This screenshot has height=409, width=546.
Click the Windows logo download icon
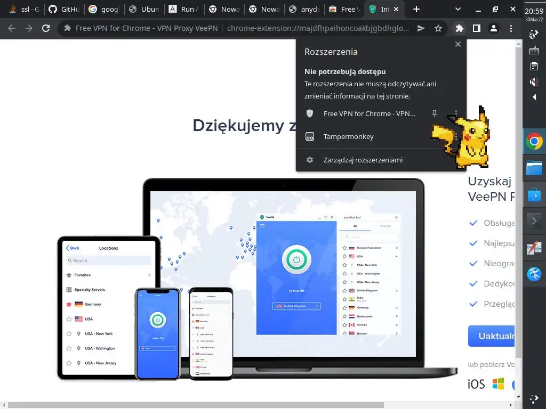[x=498, y=383]
